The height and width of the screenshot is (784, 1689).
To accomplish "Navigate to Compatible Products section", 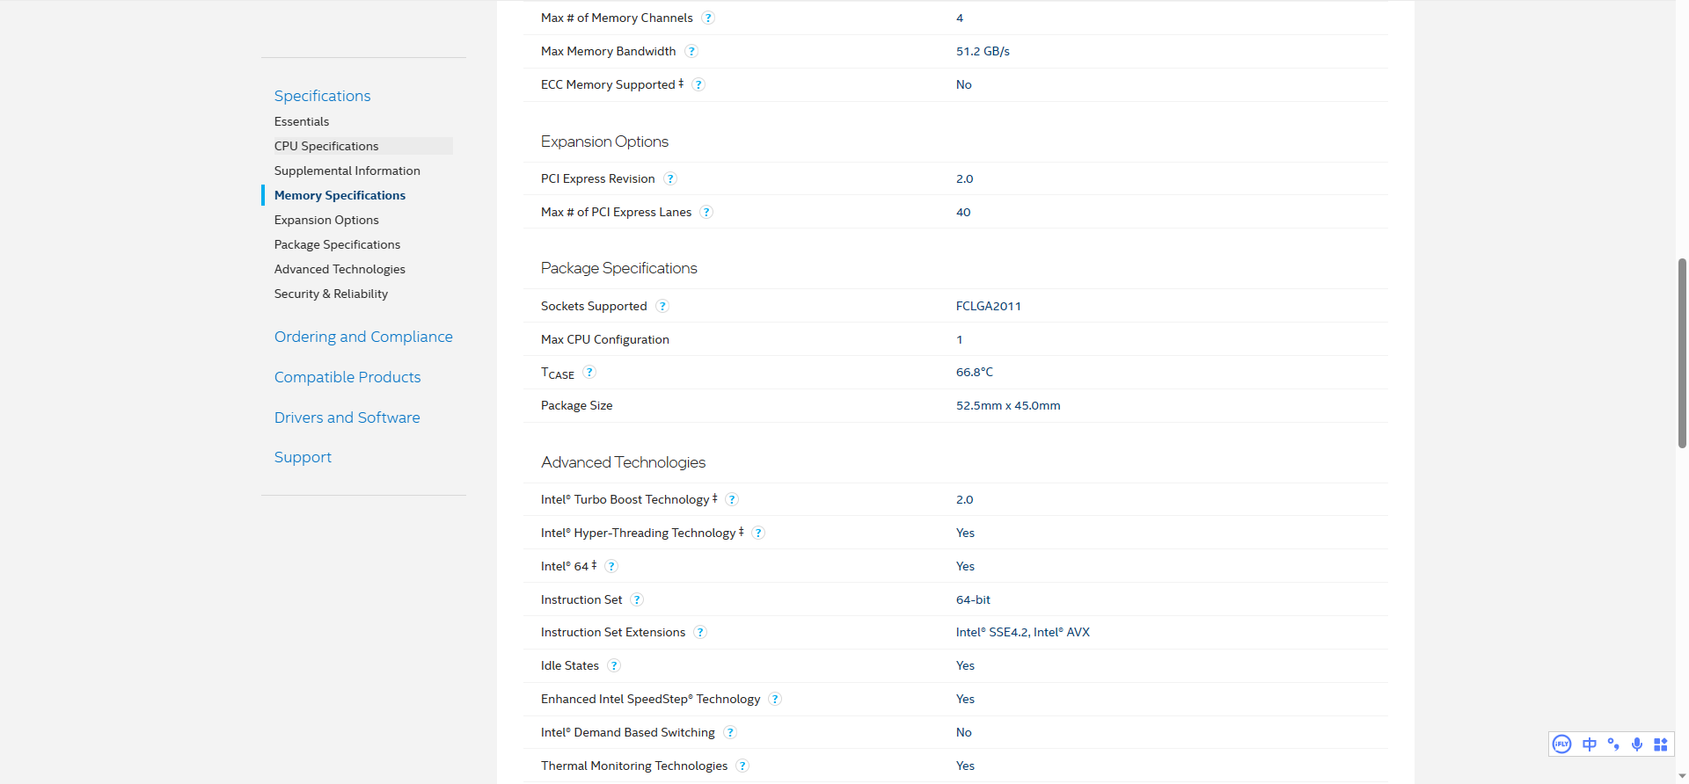I will click(347, 377).
